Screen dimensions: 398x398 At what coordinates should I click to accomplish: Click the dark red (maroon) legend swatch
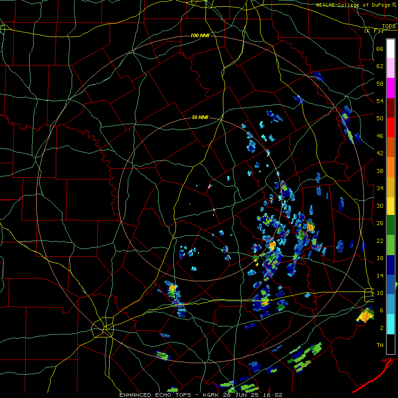point(390,107)
